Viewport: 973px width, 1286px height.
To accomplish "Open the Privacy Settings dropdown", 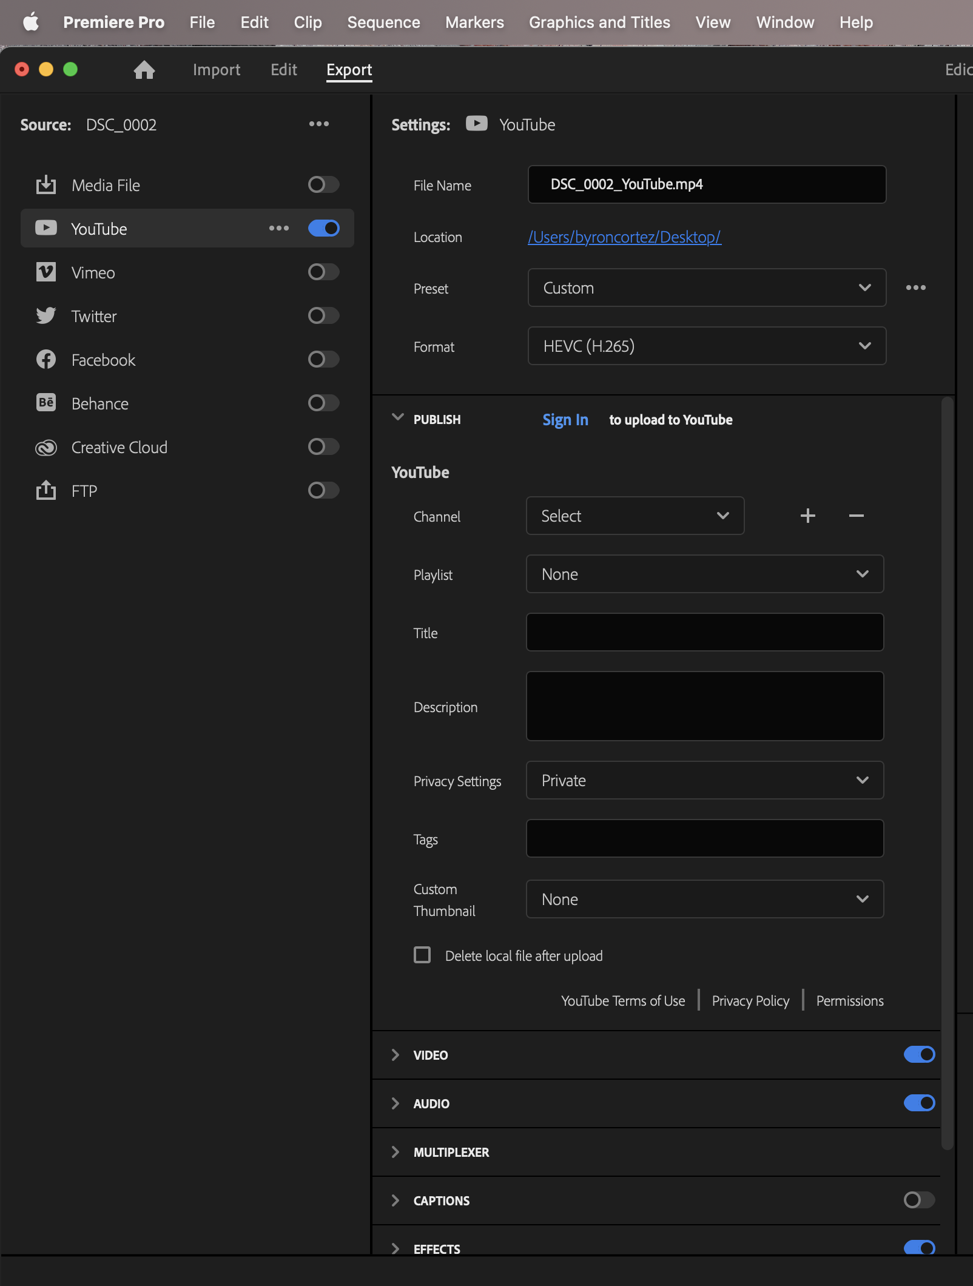I will coord(704,781).
